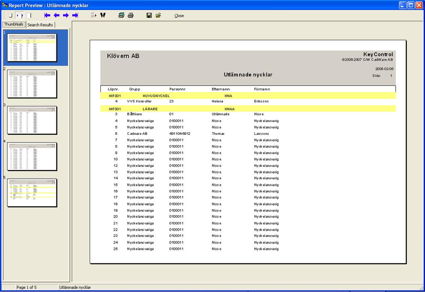Click personnr '0100011' in row number 10
The width and height of the screenshot is (425, 292).
tap(176, 159)
